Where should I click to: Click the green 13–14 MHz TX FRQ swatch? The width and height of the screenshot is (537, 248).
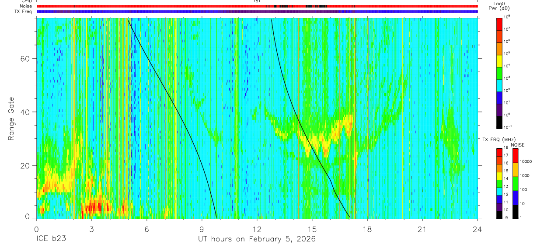pyautogui.click(x=499, y=183)
